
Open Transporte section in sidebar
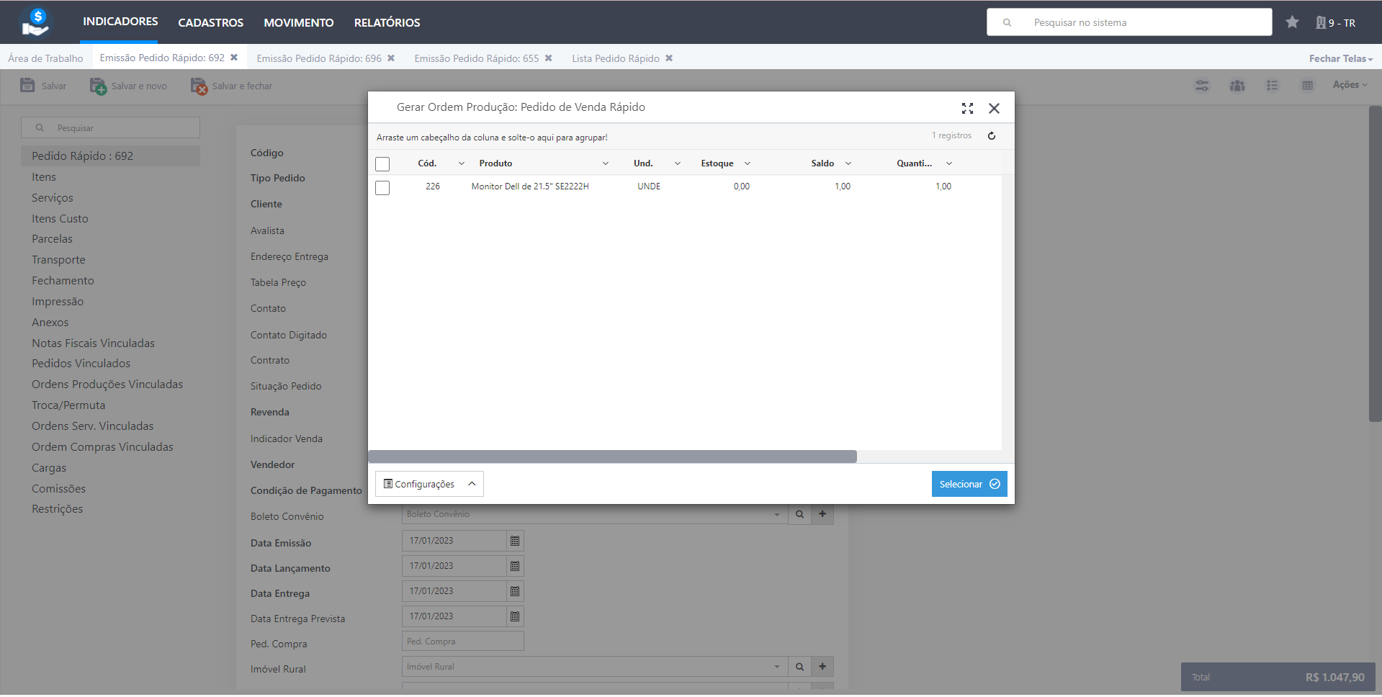[58, 259]
